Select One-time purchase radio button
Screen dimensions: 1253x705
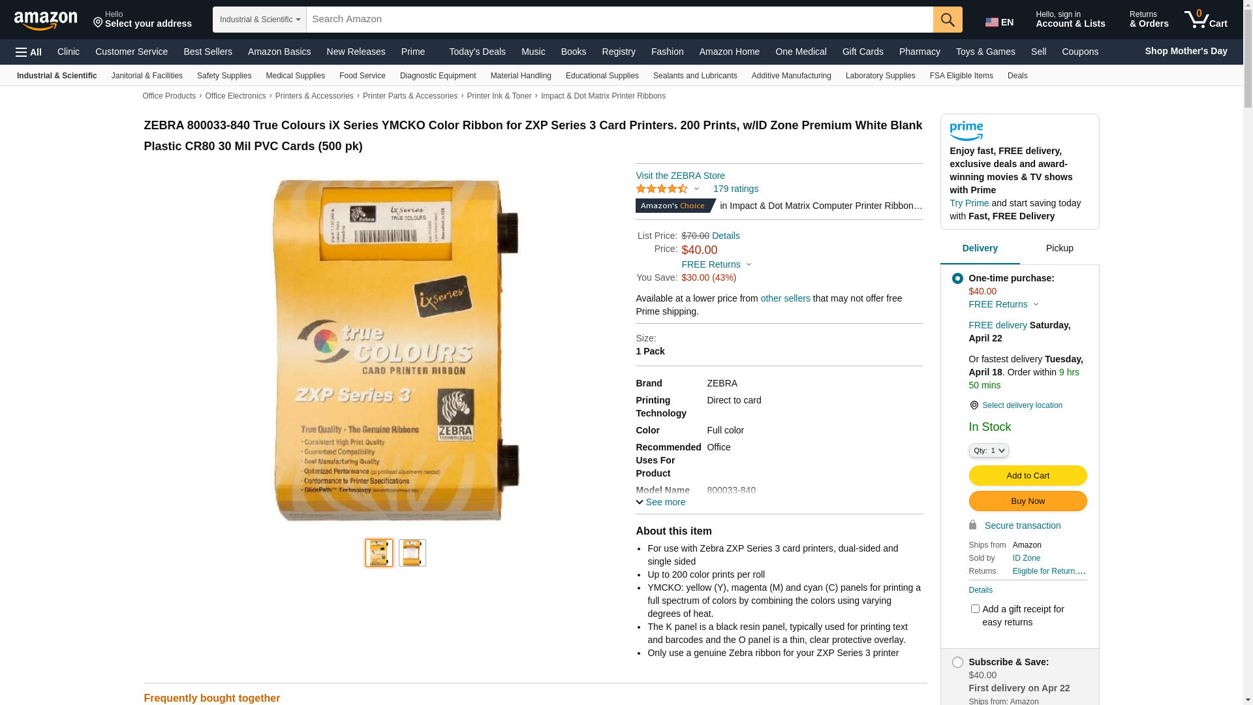(957, 279)
